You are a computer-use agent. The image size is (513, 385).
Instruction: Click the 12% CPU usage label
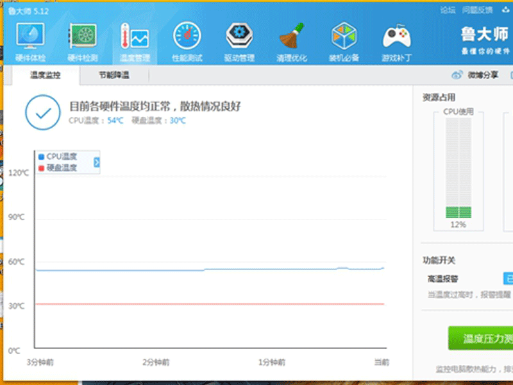click(458, 225)
